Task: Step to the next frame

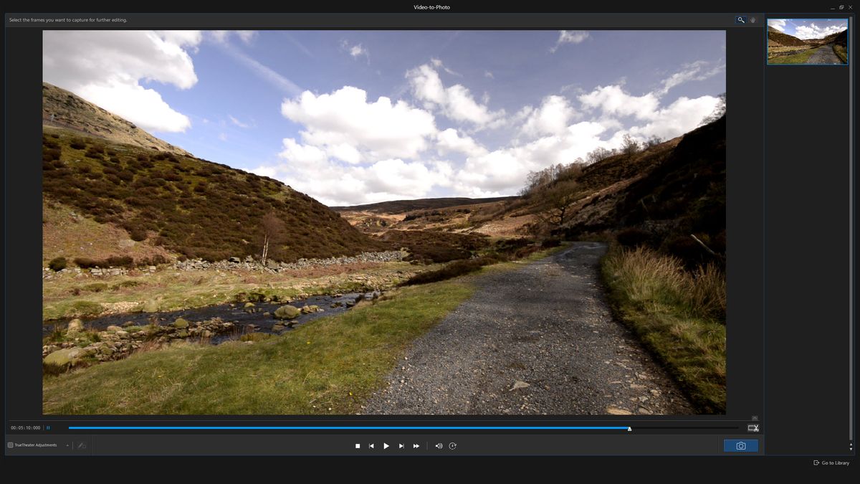Action: tap(401, 445)
